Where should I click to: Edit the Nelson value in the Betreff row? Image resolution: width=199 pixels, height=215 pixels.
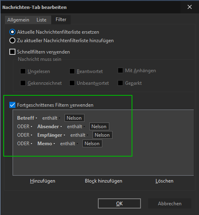tap(74, 118)
